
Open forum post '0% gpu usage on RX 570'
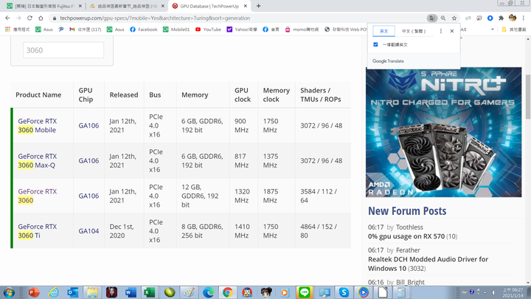406,236
